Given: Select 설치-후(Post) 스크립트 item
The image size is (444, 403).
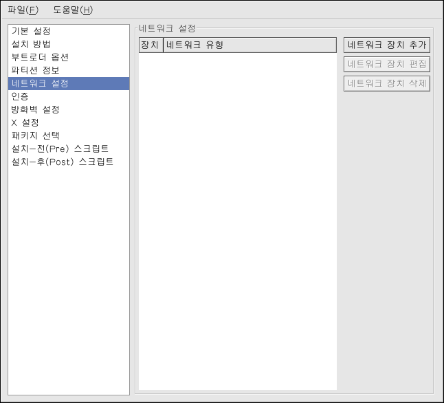Looking at the screenshot, I should (x=62, y=162).
